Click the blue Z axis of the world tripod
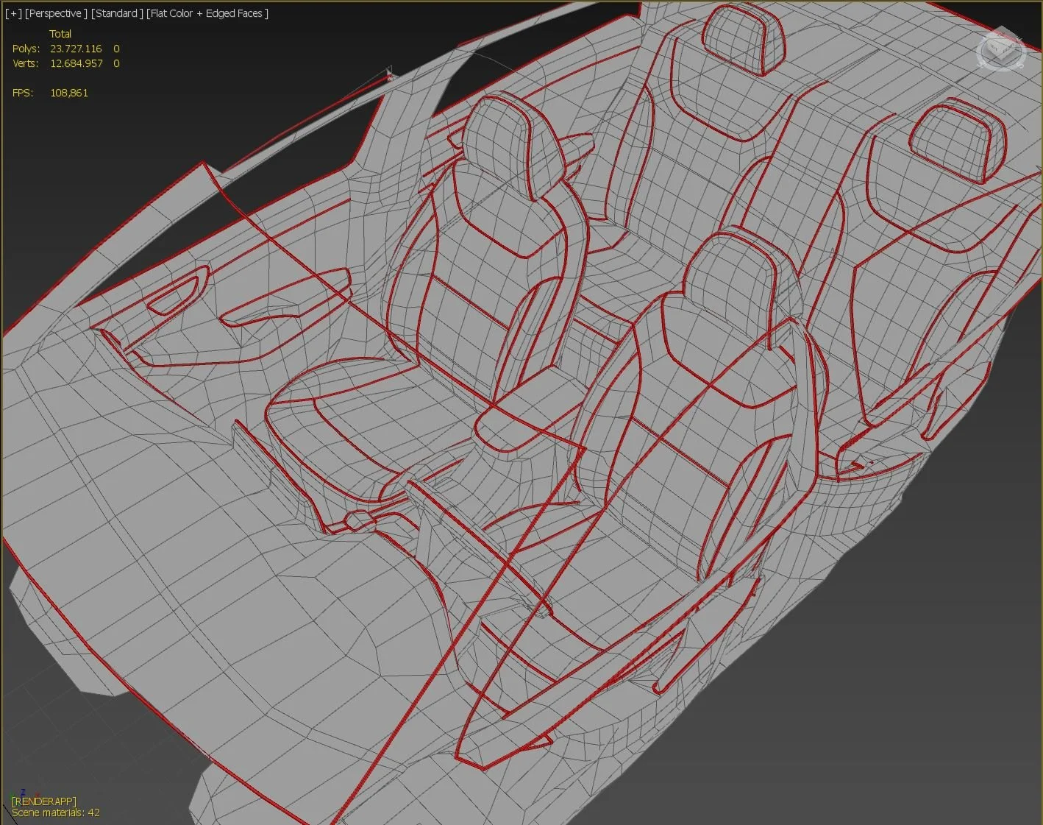1043x825 pixels. (x=24, y=790)
